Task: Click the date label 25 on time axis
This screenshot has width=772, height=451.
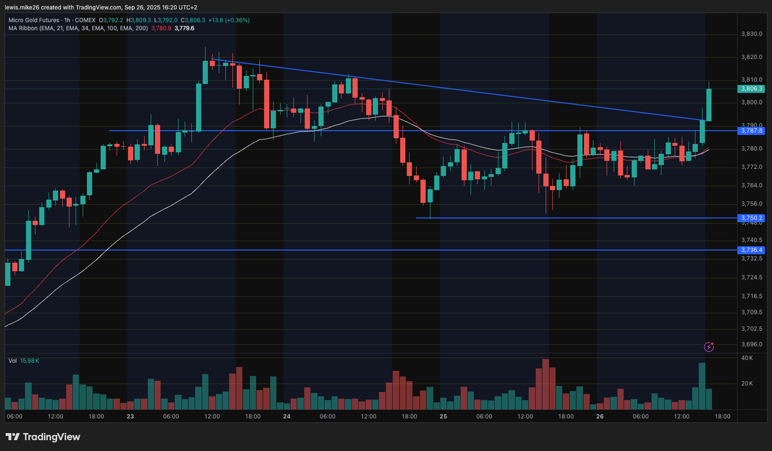Action: [443, 416]
